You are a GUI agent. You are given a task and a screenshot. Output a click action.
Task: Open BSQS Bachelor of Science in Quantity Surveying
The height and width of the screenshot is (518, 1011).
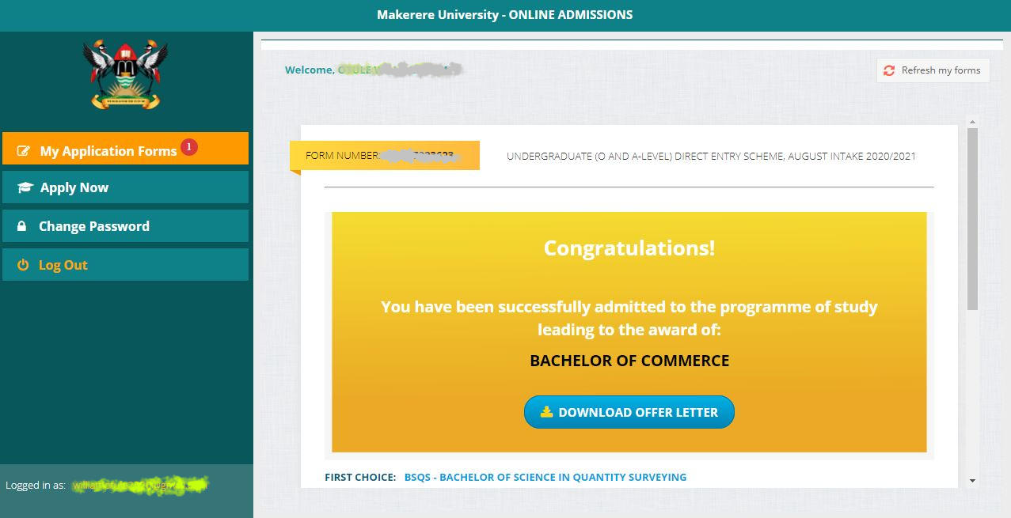tap(545, 477)
